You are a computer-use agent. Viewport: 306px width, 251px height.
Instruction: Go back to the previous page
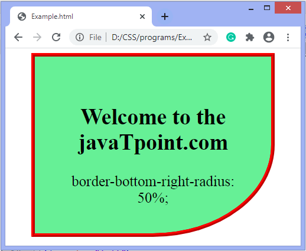click(x=18, y=37)
